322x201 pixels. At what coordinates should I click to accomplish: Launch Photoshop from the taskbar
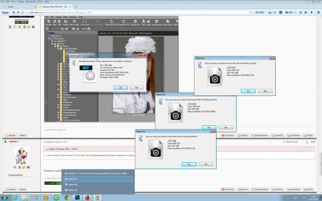pos(77,198)
